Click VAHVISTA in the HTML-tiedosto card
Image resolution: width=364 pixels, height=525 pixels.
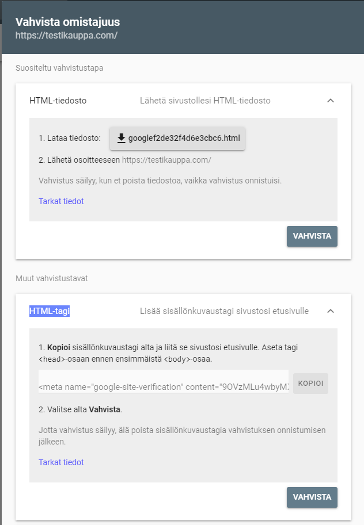click(x=312, y=236)
